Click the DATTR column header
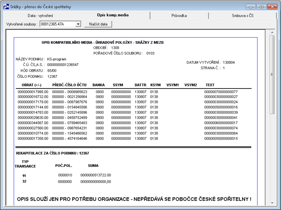Screen dimensions: 281x210 [x=140, y=85]
